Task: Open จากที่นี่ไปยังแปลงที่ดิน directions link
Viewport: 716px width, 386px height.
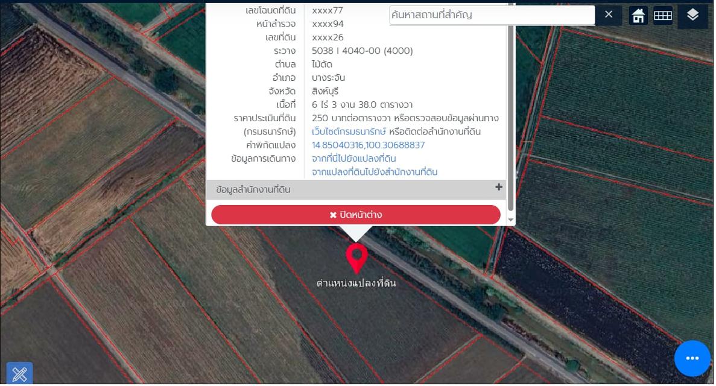Action: [x=355, y=159]
